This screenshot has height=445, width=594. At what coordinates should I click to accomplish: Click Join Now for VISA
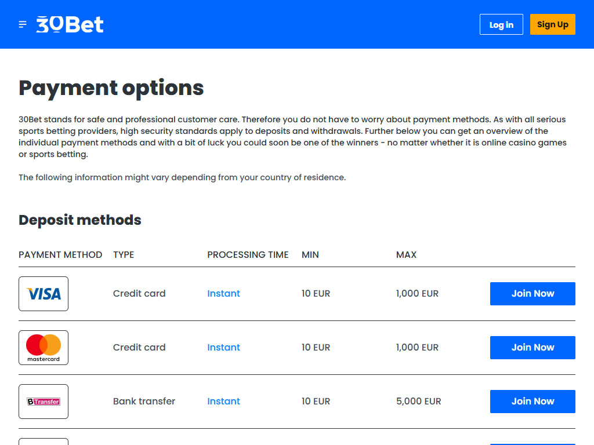click(533, 294)
